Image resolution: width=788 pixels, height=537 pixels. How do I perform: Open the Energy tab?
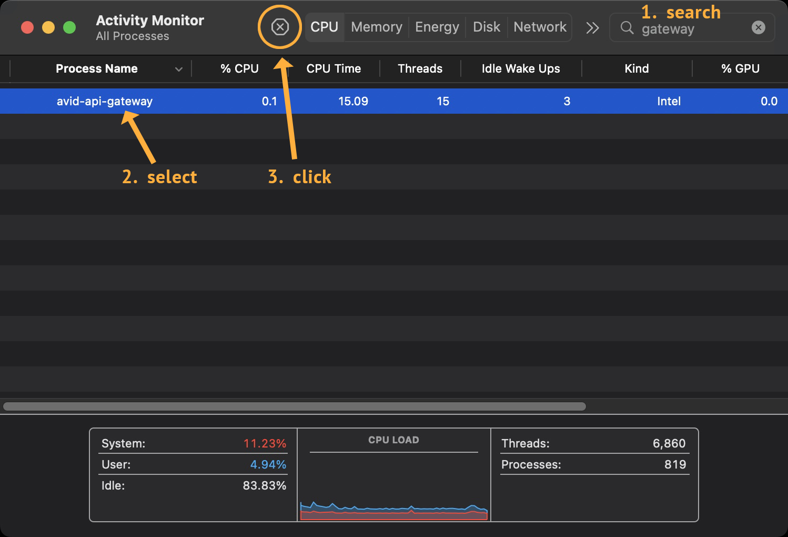(437, 27)
